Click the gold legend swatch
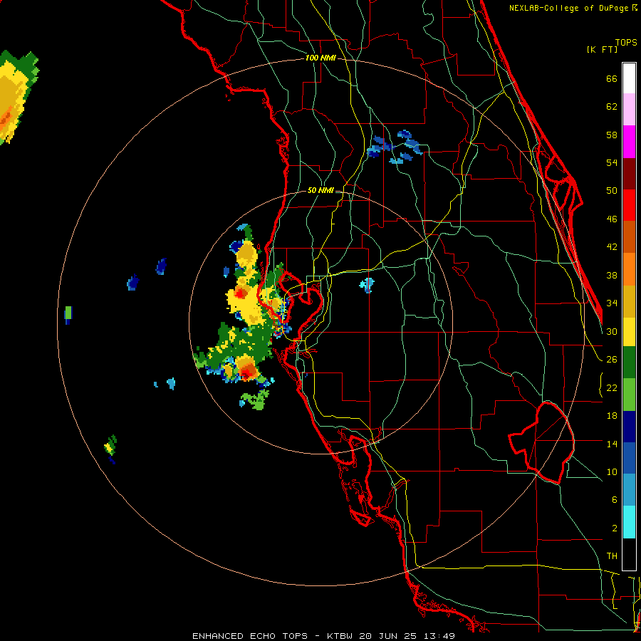This screenshot has height=641, width=641. 629,301
